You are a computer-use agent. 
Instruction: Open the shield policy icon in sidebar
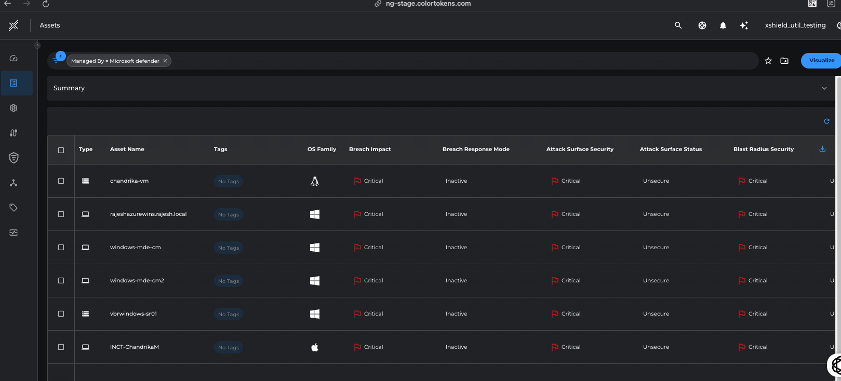pyautogui.click(x=14, y=158)
